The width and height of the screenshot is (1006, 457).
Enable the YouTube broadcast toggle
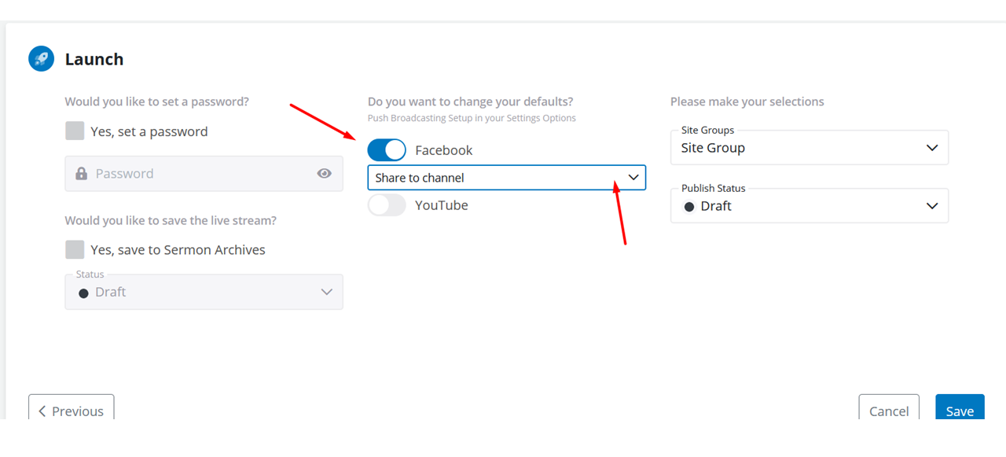coord(387,205)
